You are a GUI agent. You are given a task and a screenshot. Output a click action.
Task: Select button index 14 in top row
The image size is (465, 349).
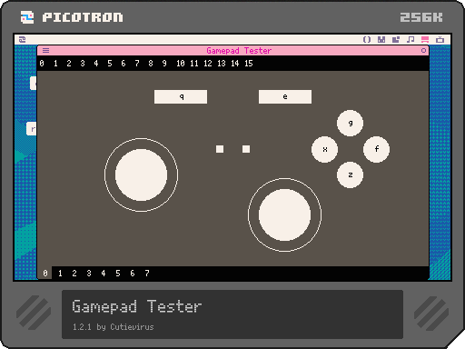pyautogui.click(x=235, y=64)
